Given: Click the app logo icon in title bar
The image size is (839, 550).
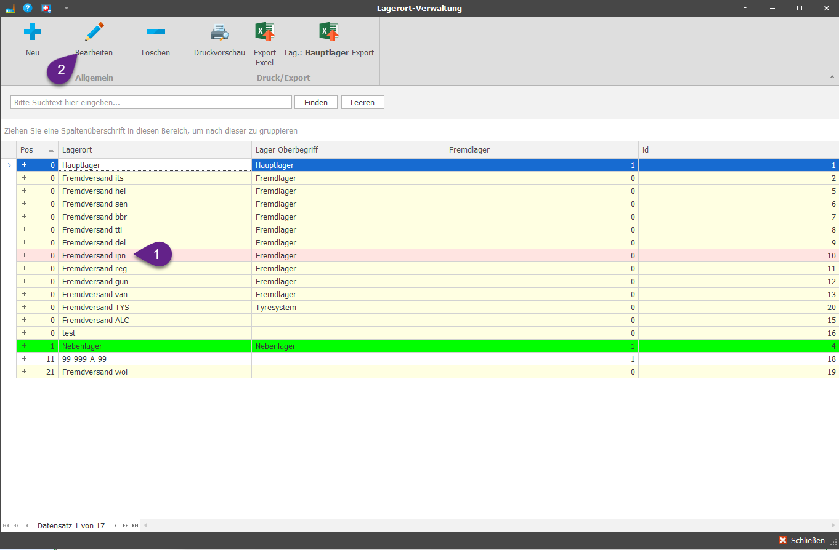Looking at the screenshot, I should coord(10,8).
